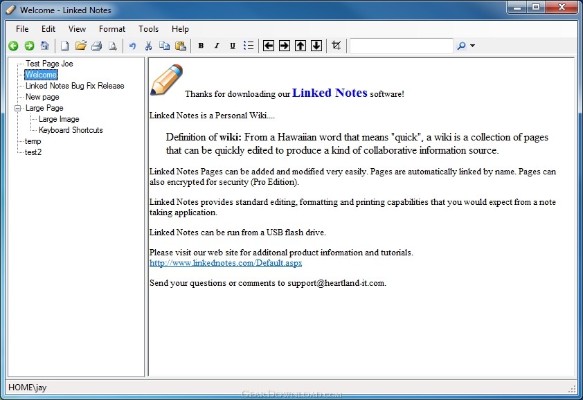Open the Tools menu
This screenshot has width=583, height=400.
(148, 29)
